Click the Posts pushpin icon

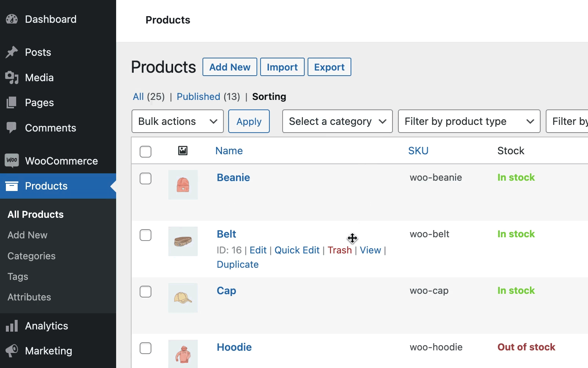coord(12,52)
